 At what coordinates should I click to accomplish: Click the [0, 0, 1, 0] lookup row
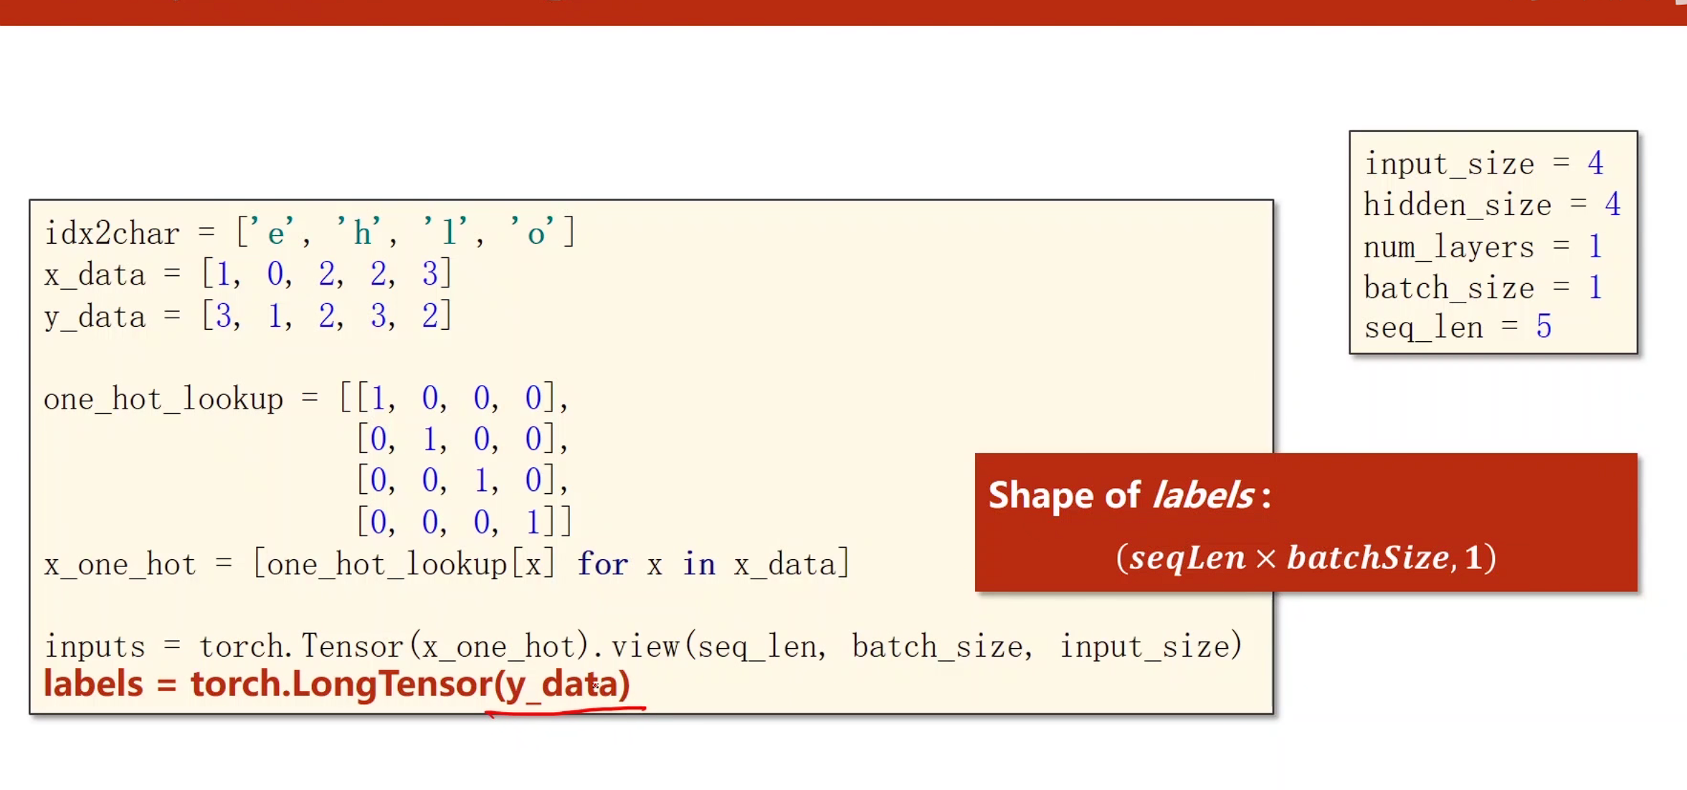coord(462,480)
